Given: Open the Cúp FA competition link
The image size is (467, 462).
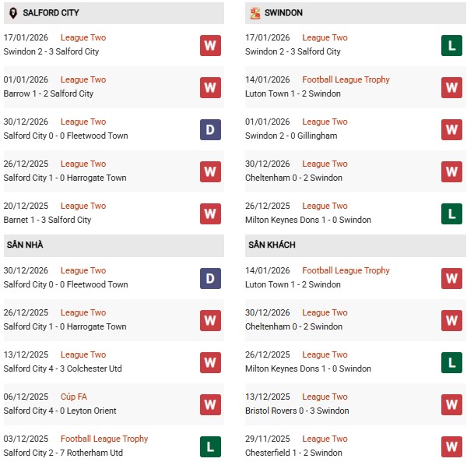Looking at the screenshot, I should [x=74, y=397].
